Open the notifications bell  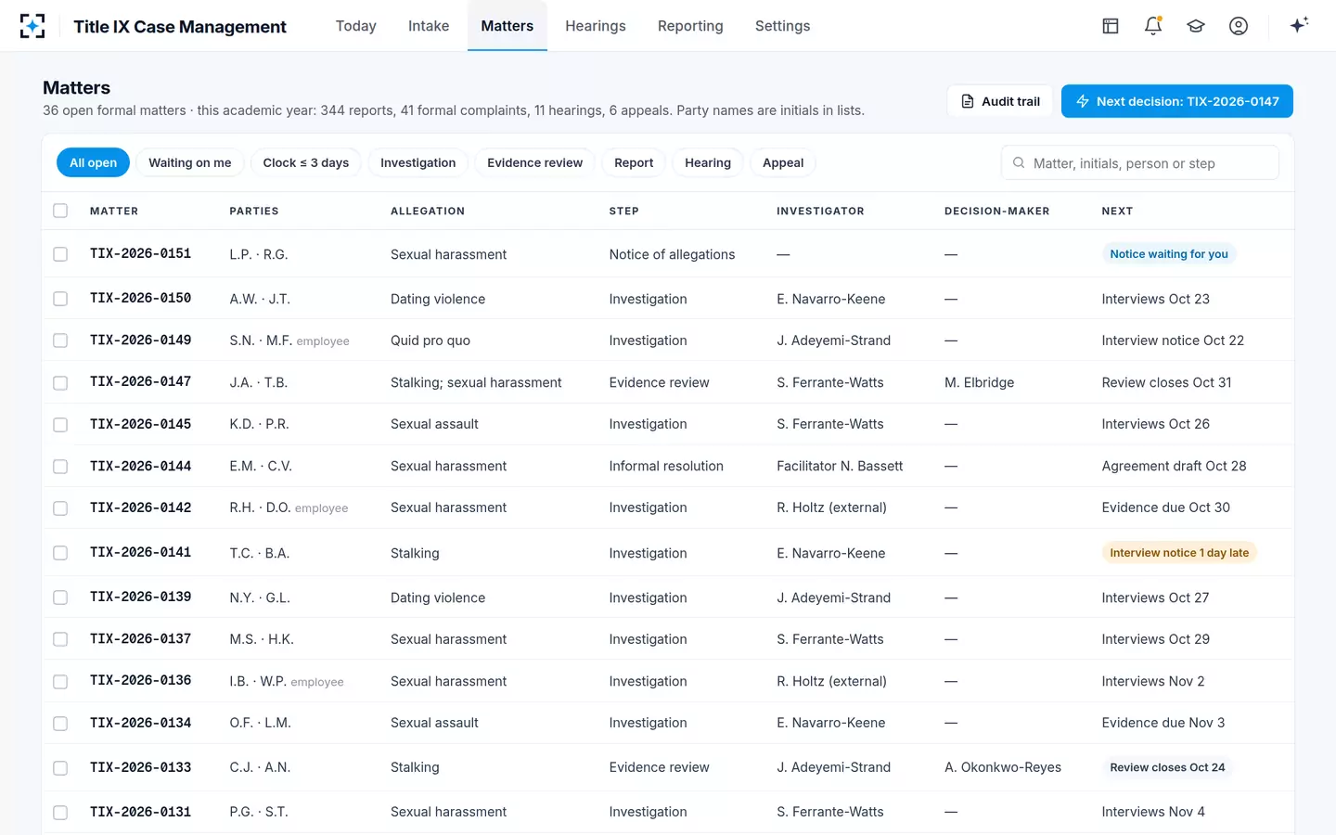pos(1153,26)
